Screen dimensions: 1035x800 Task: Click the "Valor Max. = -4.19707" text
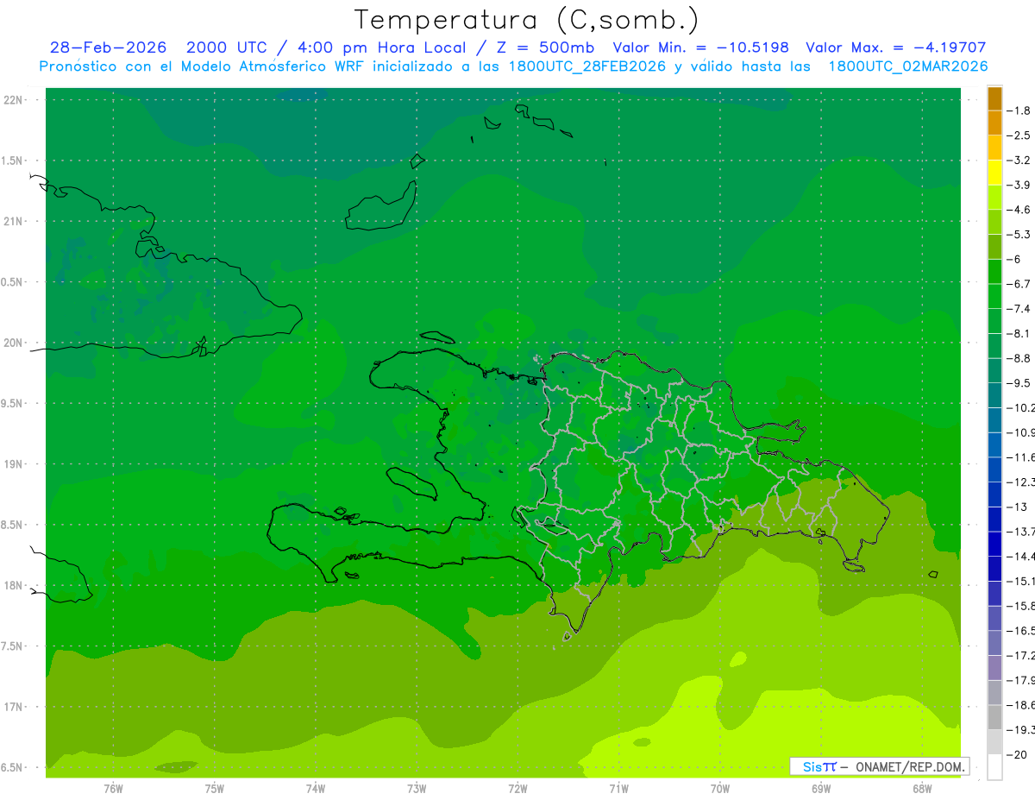pos(895,47)
